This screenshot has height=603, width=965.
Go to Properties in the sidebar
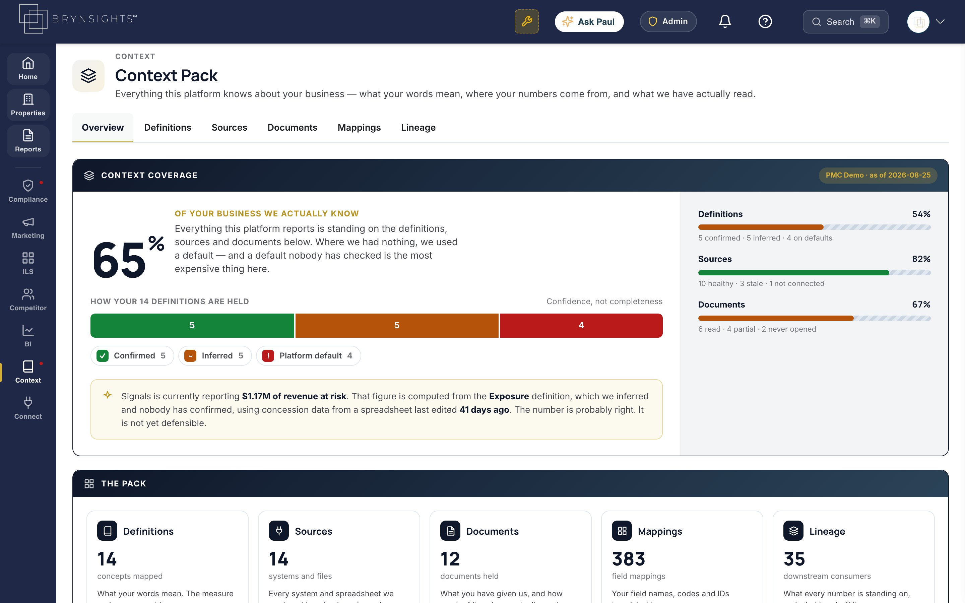[28, 105]
